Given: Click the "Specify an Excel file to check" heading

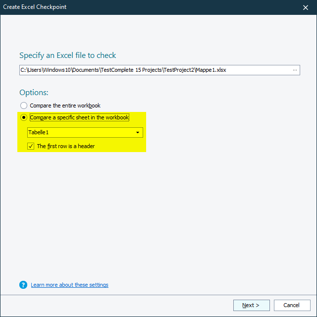Looking at the screenshot, I should pos(68,55).
